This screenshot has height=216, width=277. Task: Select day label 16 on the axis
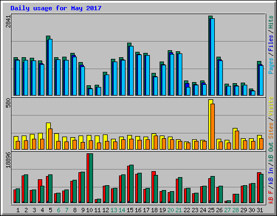pyautogui.click(x=138, y=210)
